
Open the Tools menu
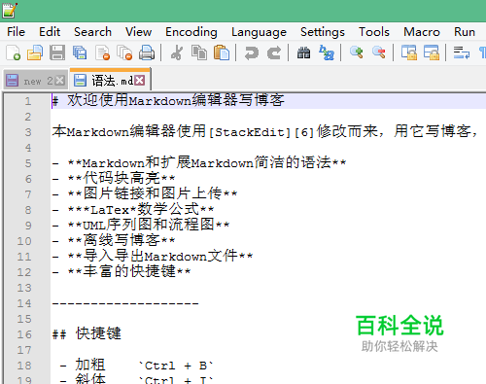pyautogui.click(x=374, y=32)
